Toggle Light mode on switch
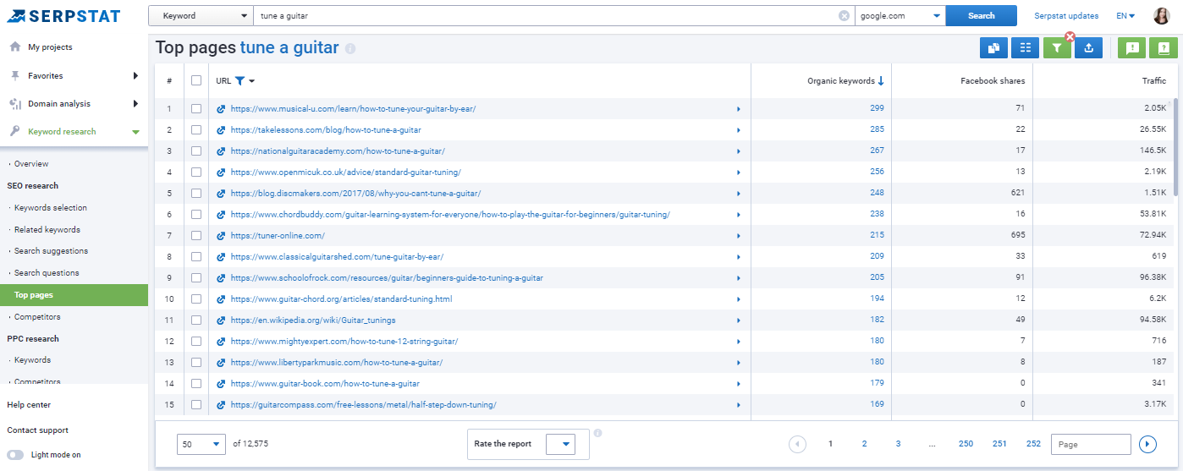The width and height of the screenshot is (1183, 471). tap(15, 455)
